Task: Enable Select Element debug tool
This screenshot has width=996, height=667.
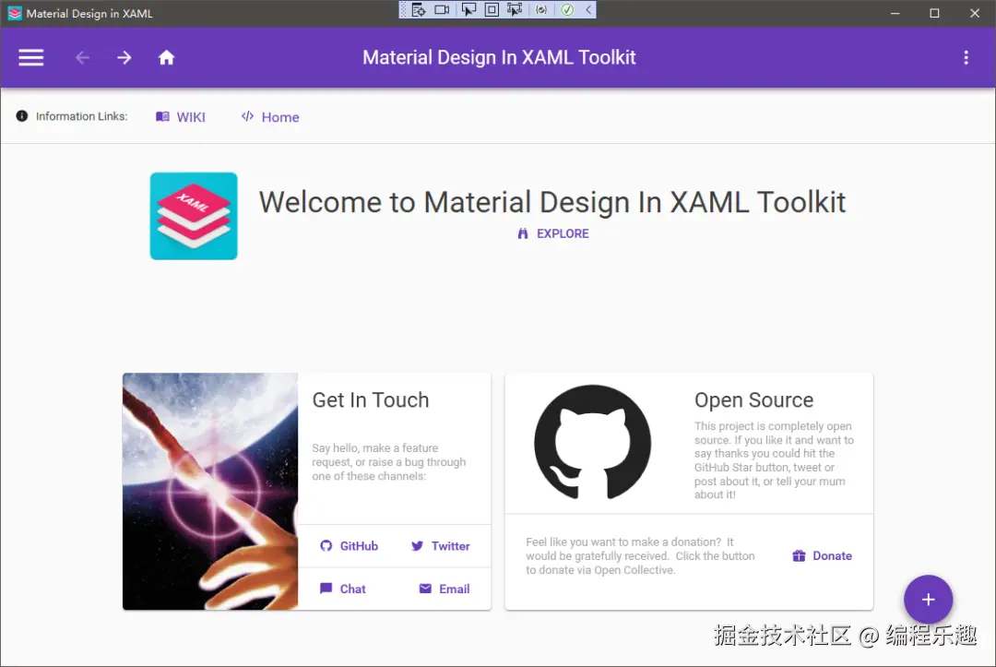Action: coord(468,9)
